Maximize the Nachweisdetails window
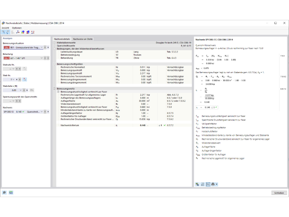This screenshot has height=217, width=289. pyautogui.click(x=276, y=23)
